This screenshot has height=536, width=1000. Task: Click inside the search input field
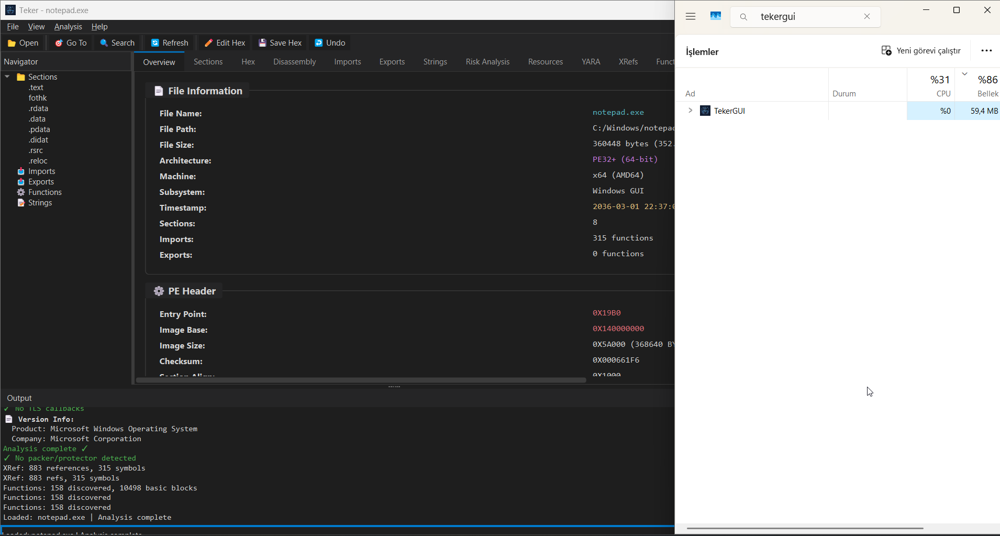tap(806, 16)
